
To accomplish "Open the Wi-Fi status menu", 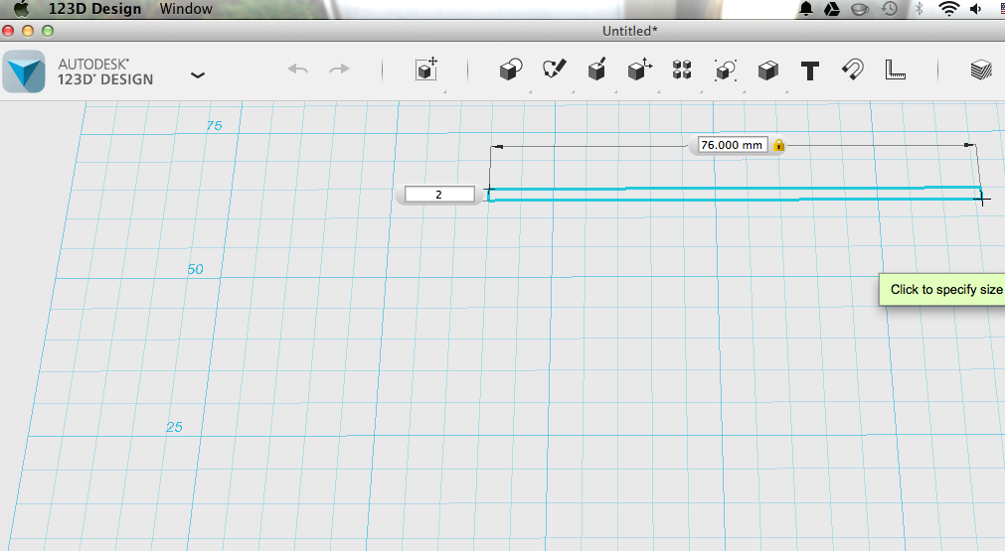I will pyautogui.click(x=948, y=9).
